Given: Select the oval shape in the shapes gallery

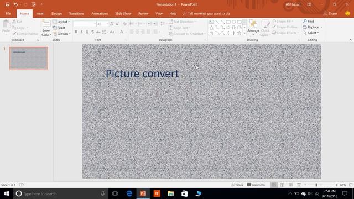Looking at the screenshot, I should click(x=233, y=22).
